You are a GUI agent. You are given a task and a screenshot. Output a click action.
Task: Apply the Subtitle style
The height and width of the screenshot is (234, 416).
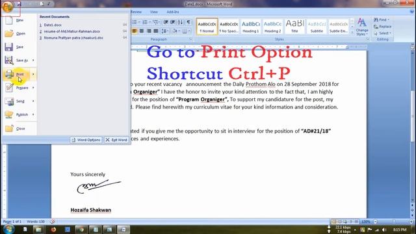click(317, 27)
